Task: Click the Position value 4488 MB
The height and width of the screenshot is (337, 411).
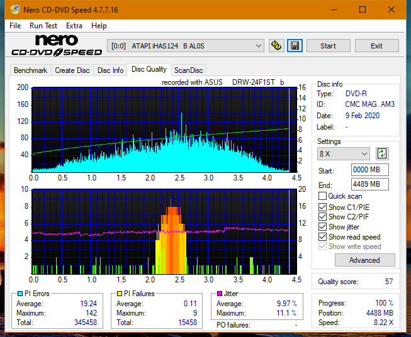Action: [x=380, y=313]
